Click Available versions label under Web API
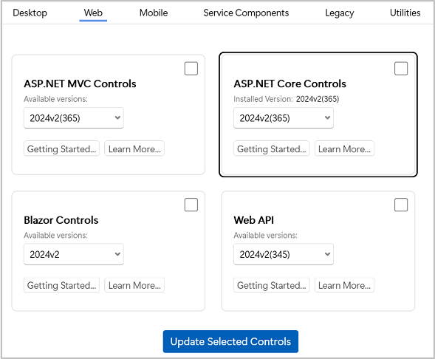 point(265,235)
